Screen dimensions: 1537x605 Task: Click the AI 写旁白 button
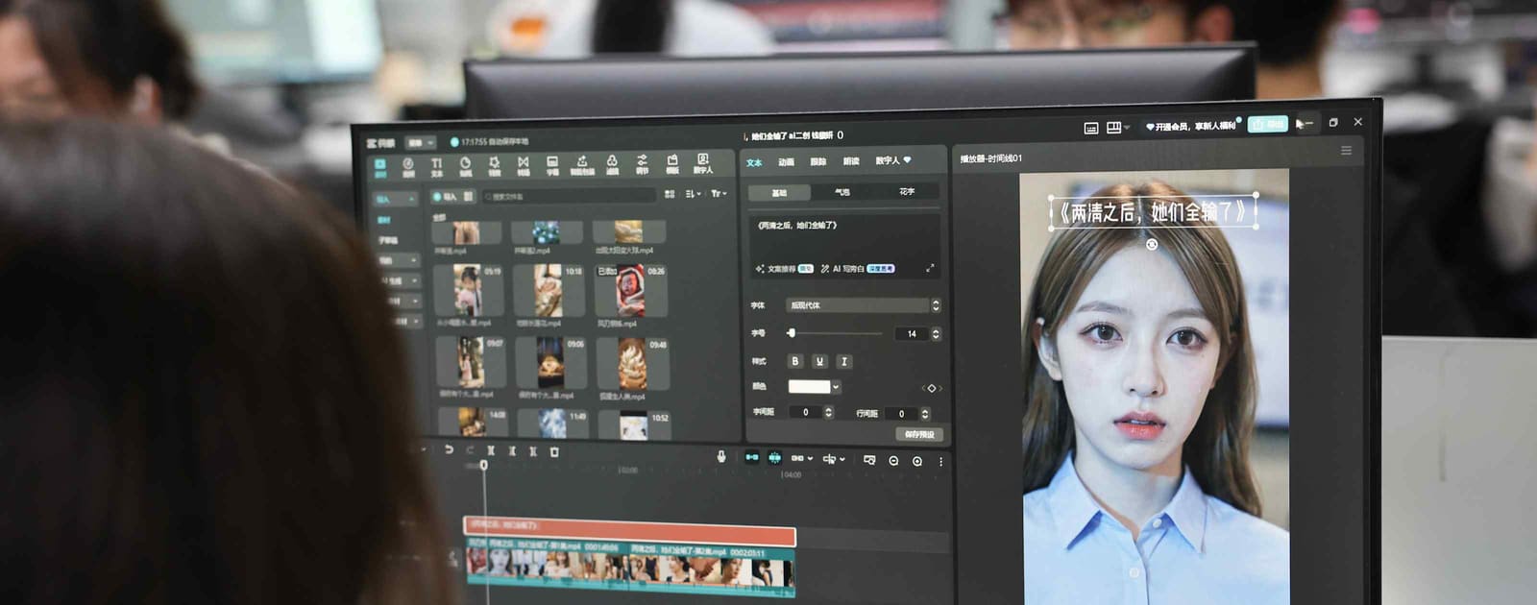[858, 269]
